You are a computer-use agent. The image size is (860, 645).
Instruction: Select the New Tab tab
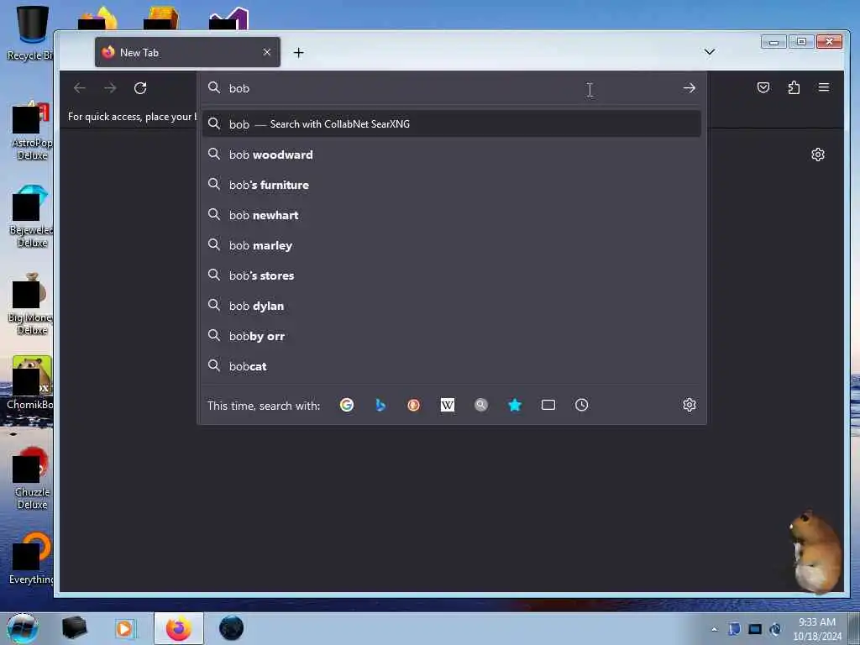coord(187,52)
